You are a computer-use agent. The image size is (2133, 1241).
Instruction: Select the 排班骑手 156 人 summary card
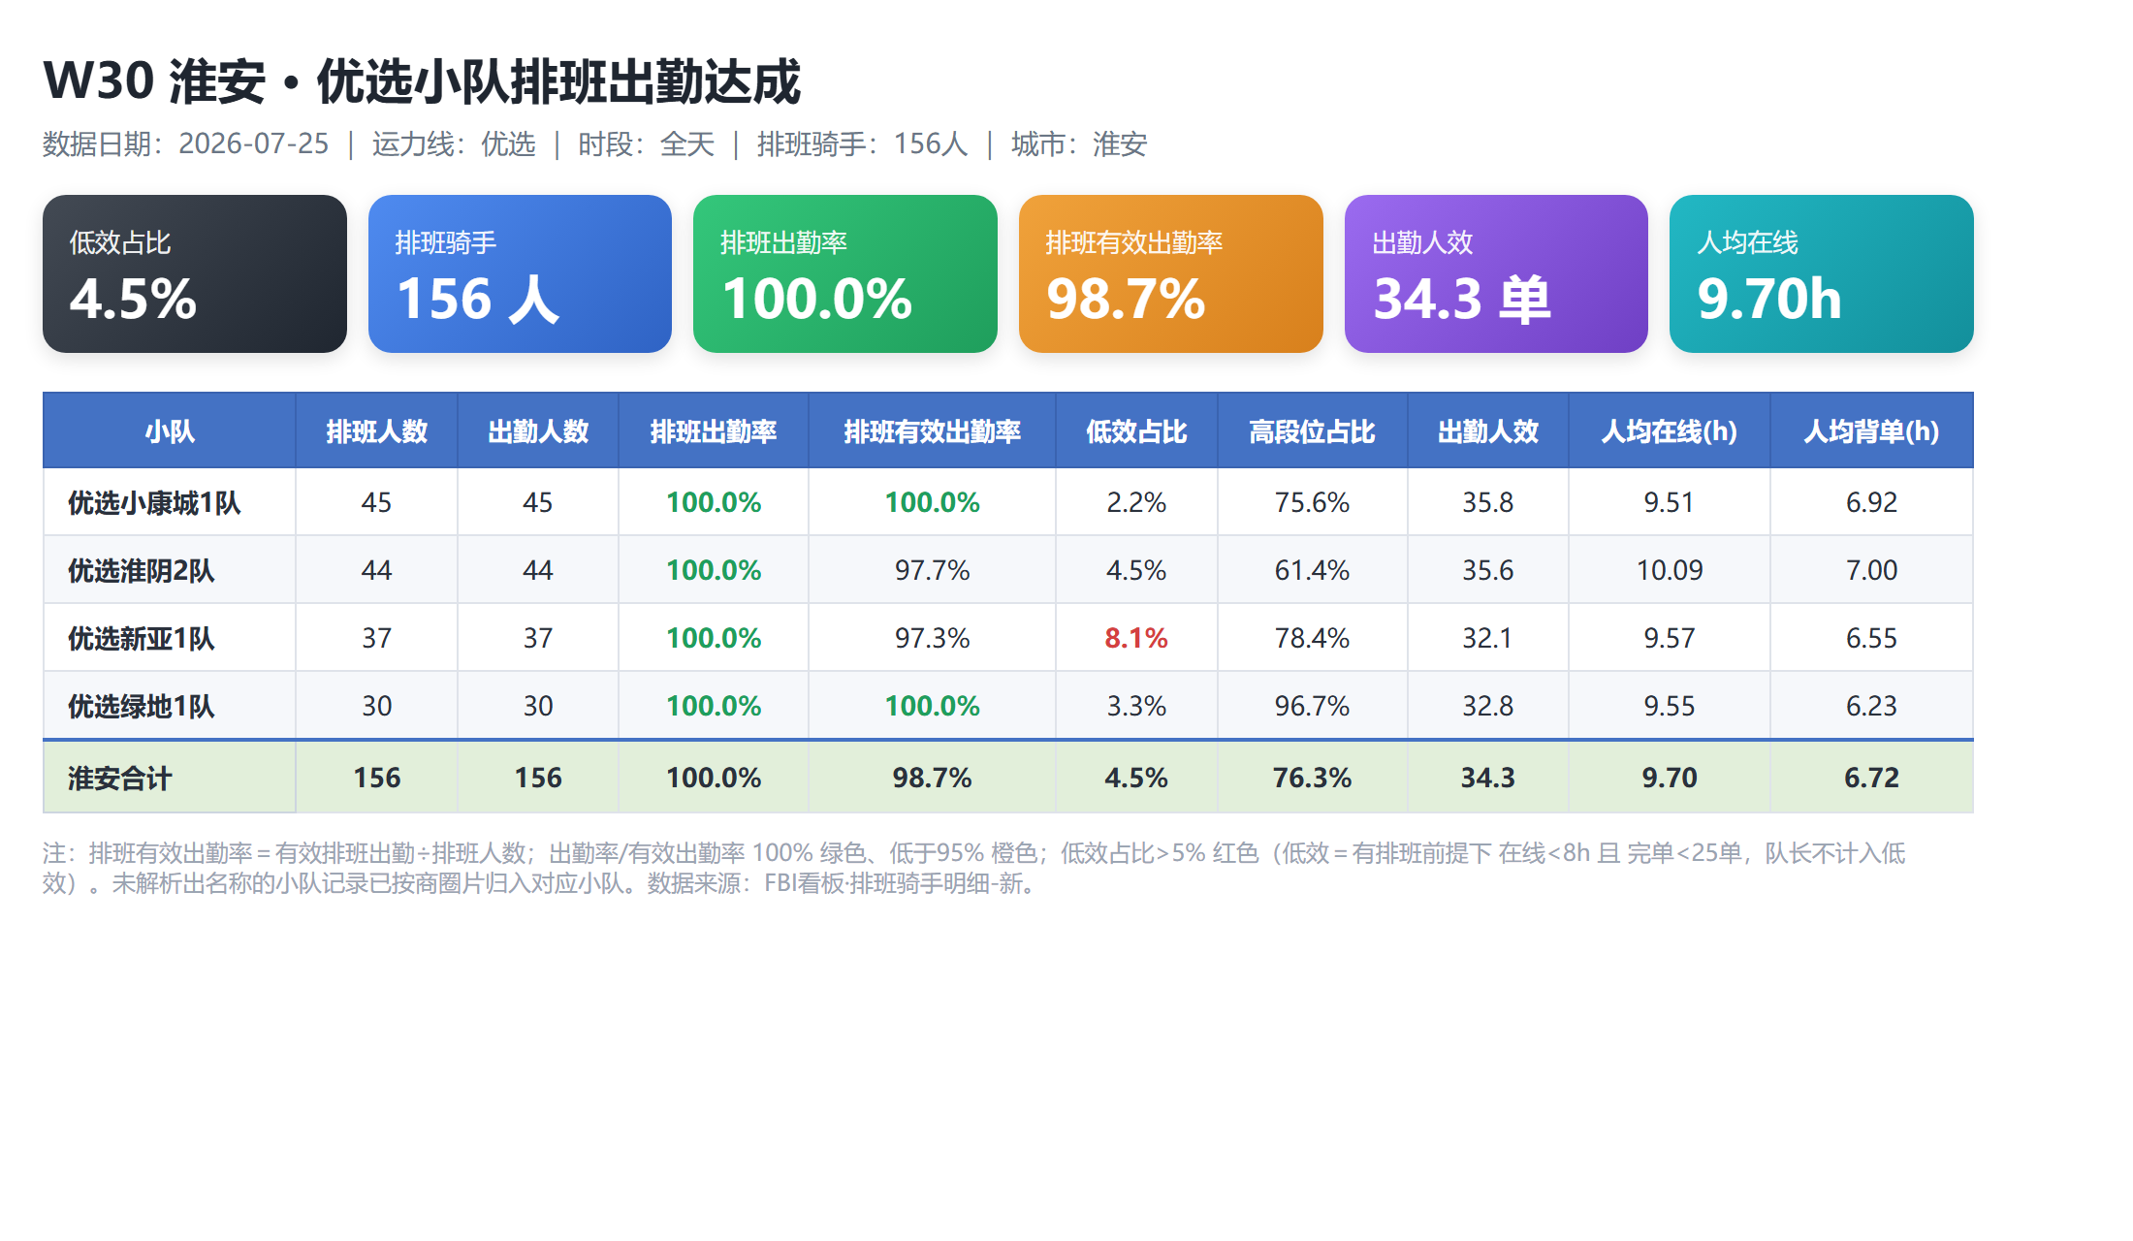click(520, 273)
